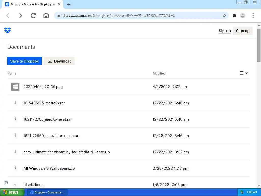Screen dimensions: 261x196
Task: Sort by the Name column header
Action: [x=12, y=73]
